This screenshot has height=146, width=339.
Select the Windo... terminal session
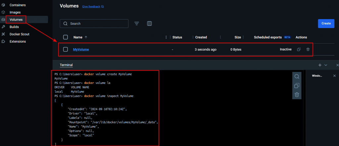coord(317,76)
